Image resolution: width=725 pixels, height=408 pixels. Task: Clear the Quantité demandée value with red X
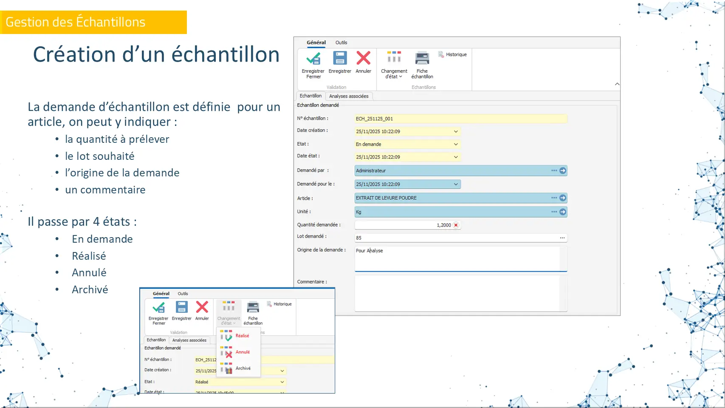pyautogui.click(x=456, y=225)
